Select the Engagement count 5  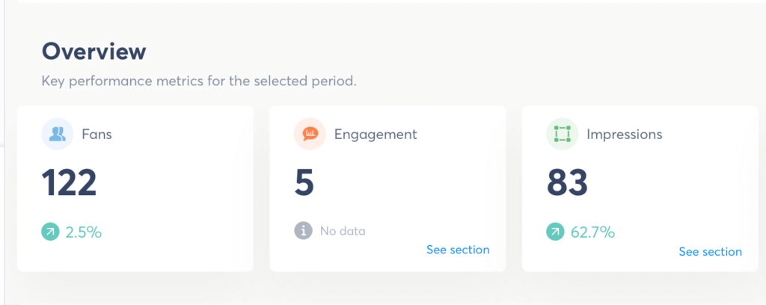pos(304,183)
